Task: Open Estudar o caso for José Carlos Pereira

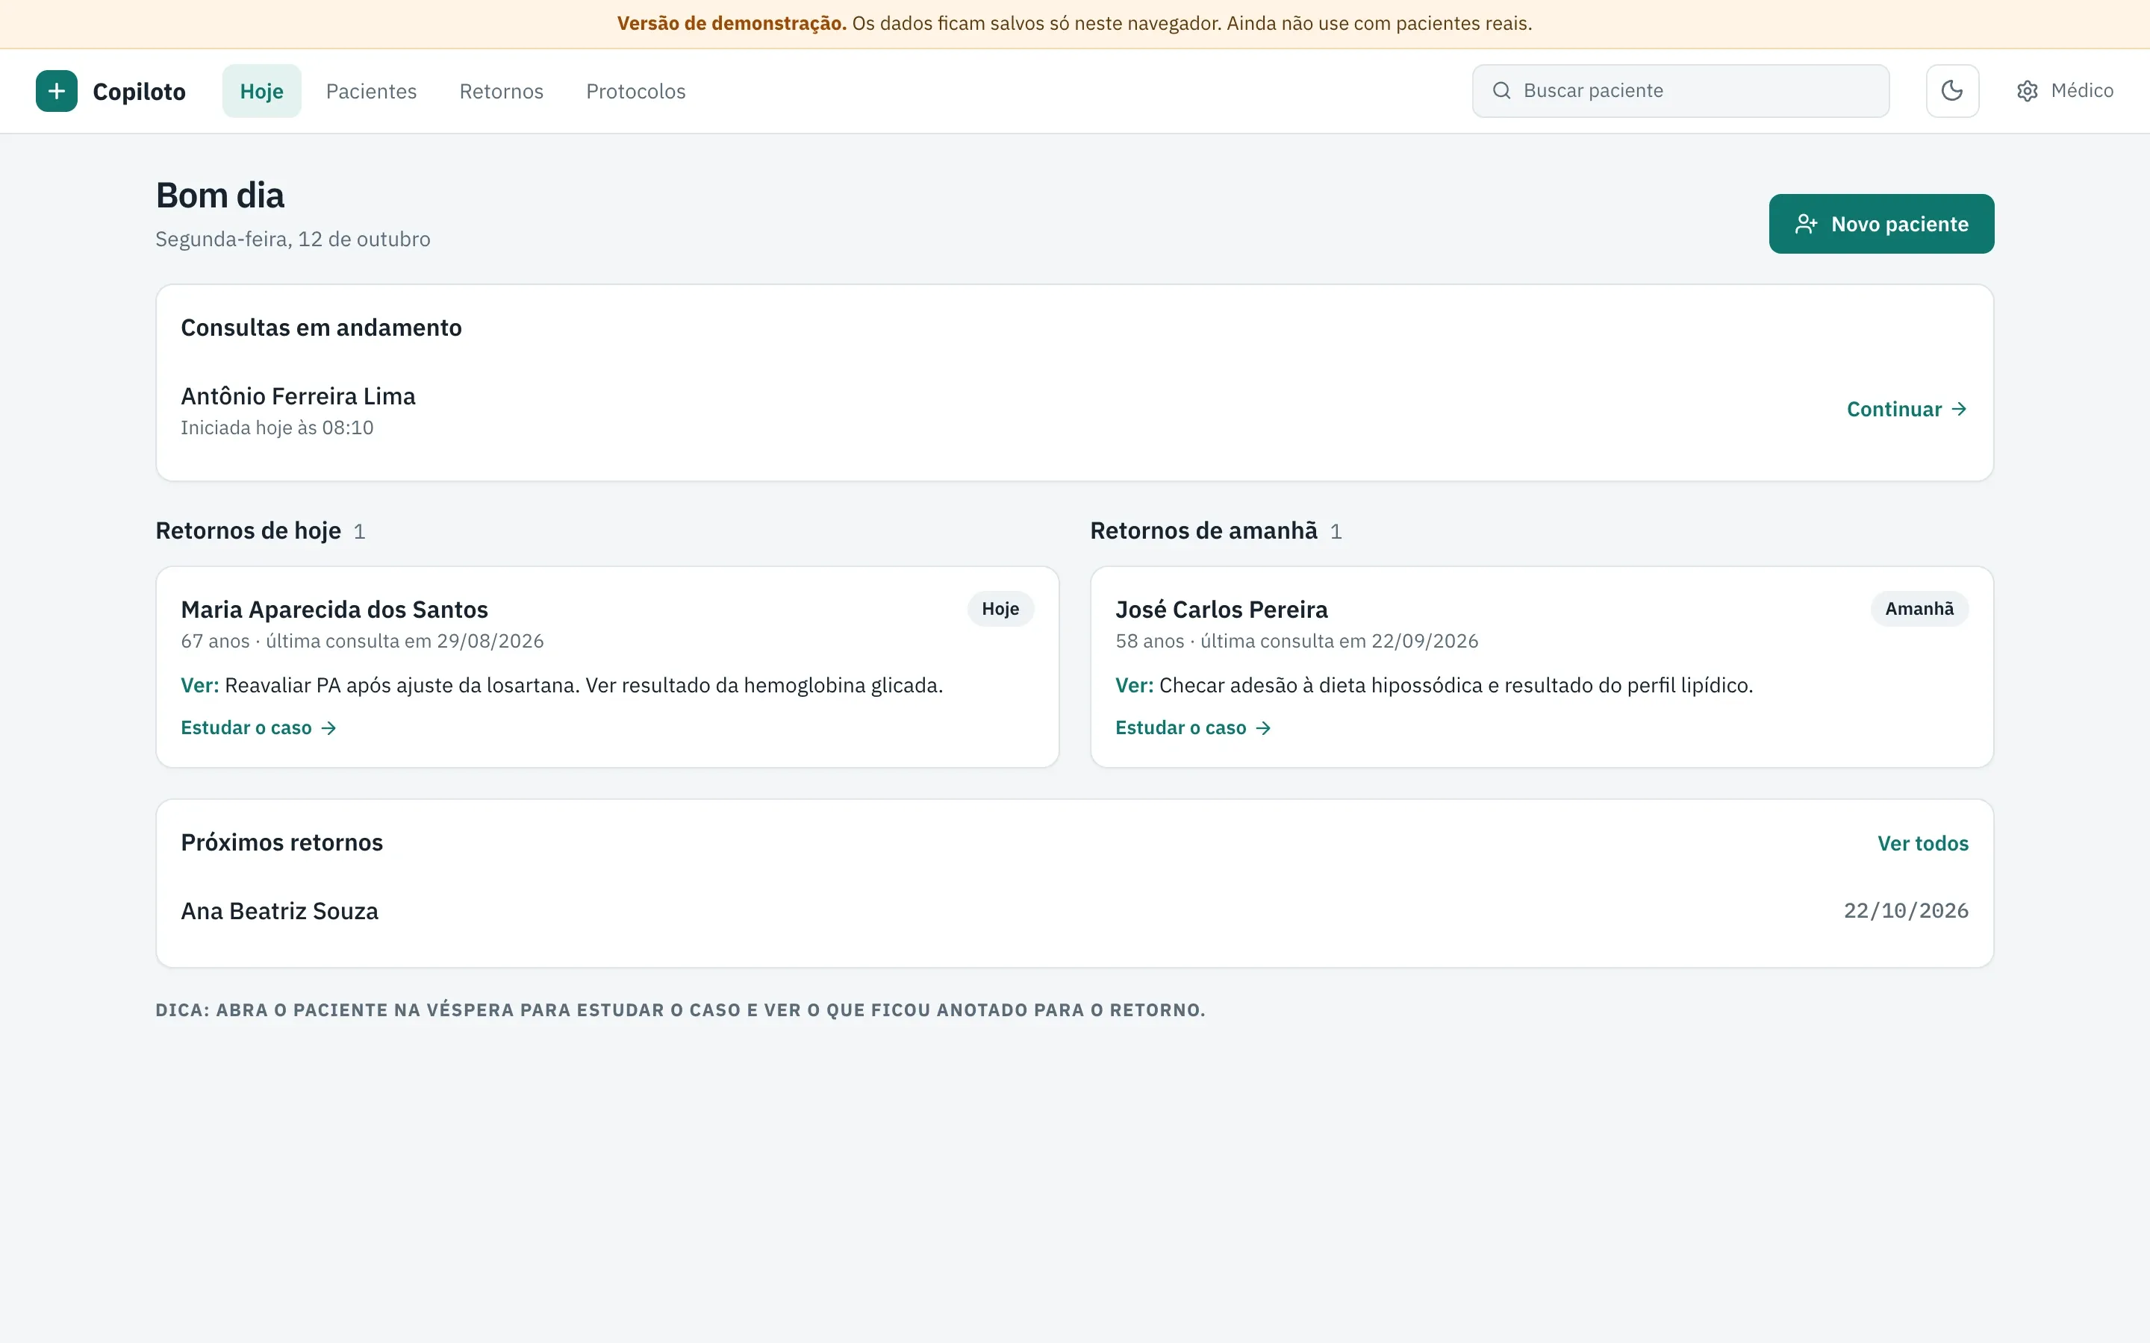Action: click(x=1193, y=728)
